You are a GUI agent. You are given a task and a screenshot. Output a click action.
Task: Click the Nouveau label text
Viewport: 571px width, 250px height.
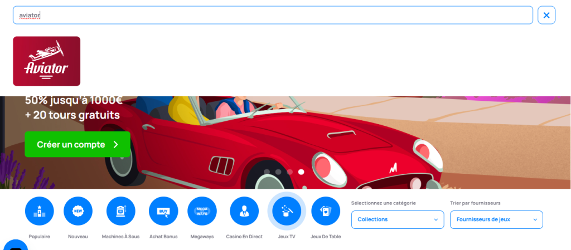point(78,237)
